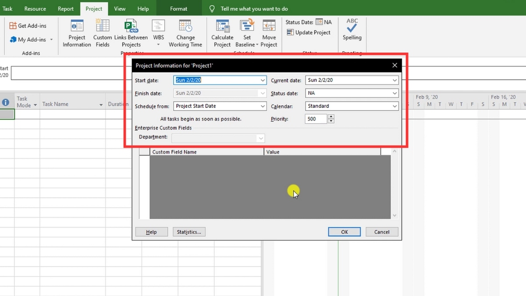Open Custom Fields dialog
526x296 pixels.
coord(103,33)
